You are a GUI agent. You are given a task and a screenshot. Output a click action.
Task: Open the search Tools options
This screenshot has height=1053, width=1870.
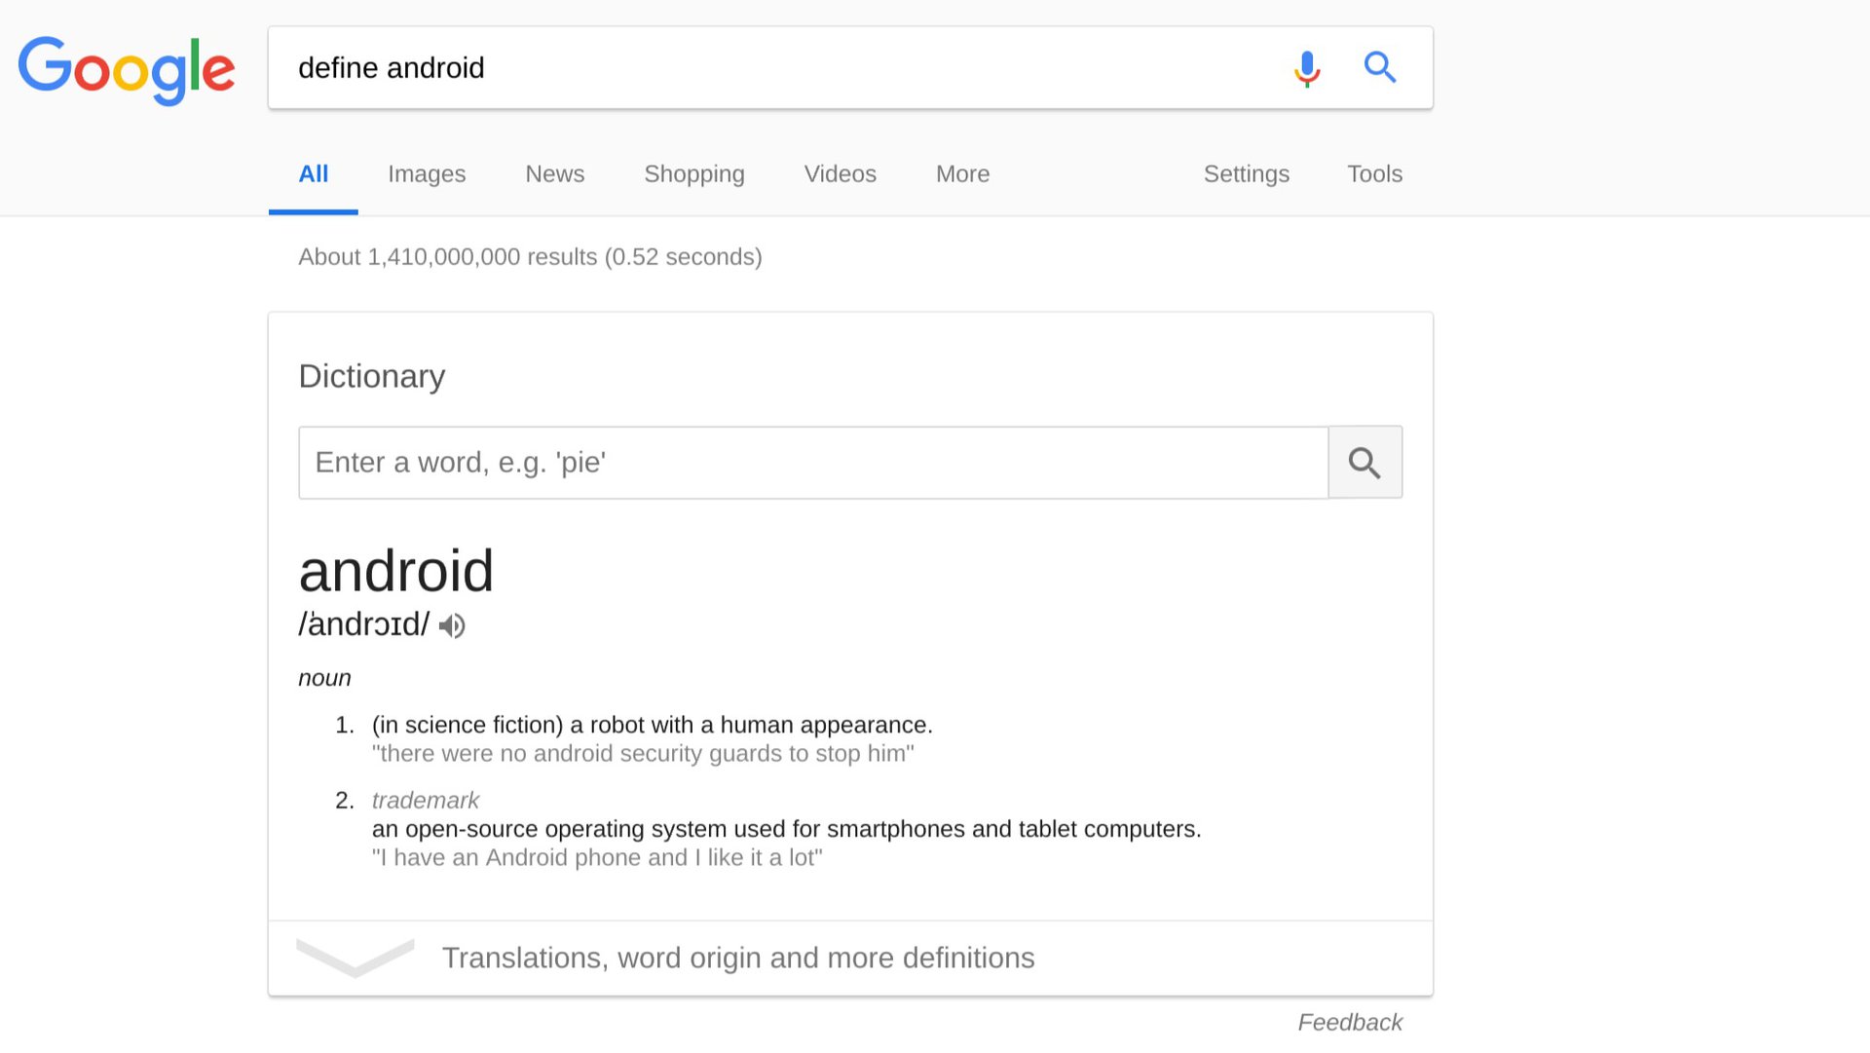click(x=1374, y=173)
